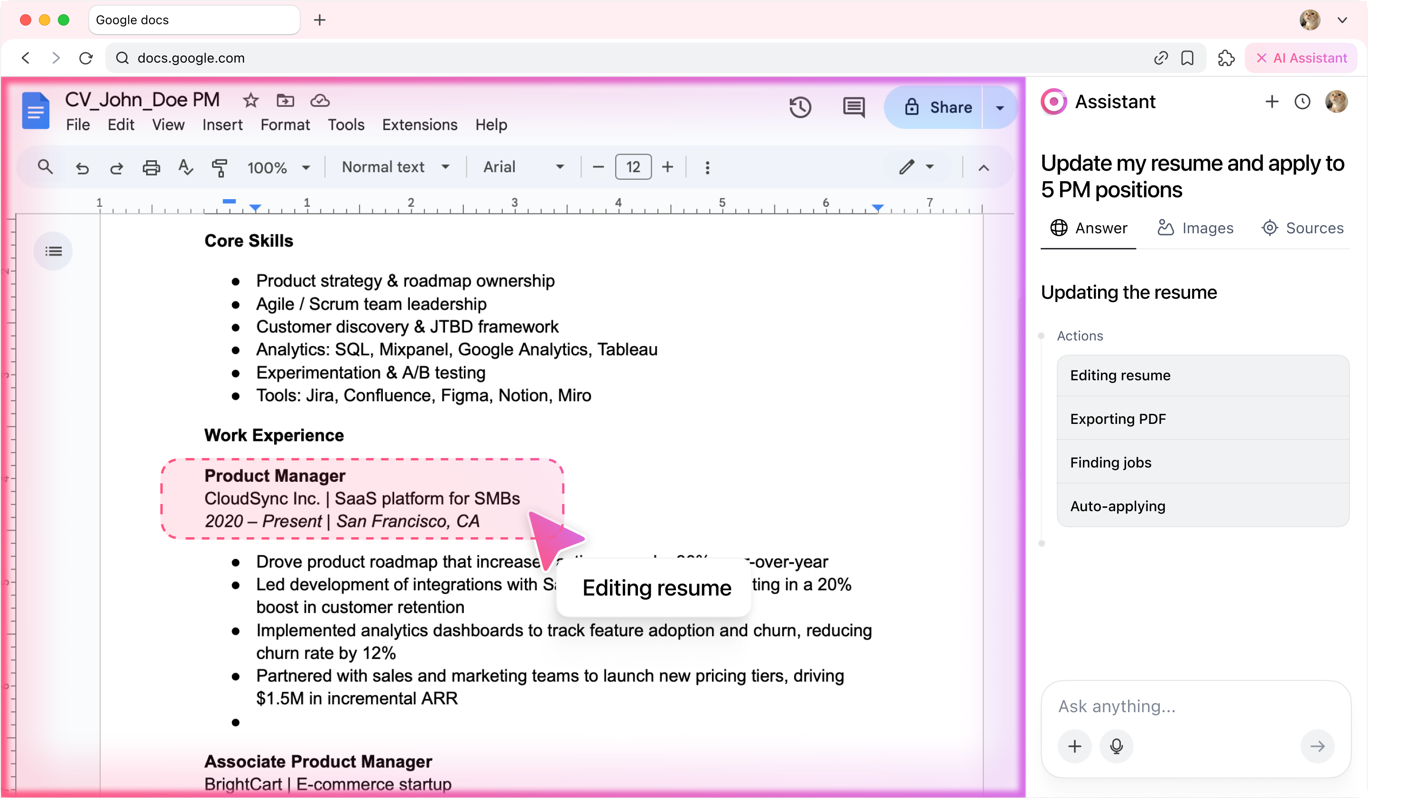Open the Insert menu
The height and width of the screenshot is (798, 1405).
[222, 125]
